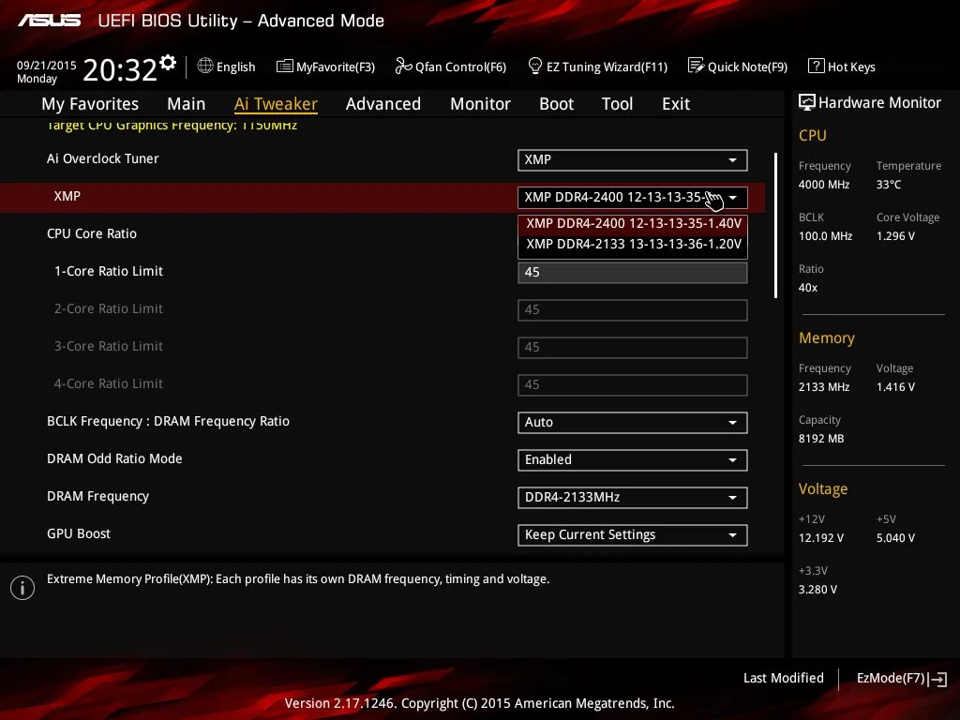Open the Monitor tab
Screen dimensions: 960x720
(x=481, y=103)
